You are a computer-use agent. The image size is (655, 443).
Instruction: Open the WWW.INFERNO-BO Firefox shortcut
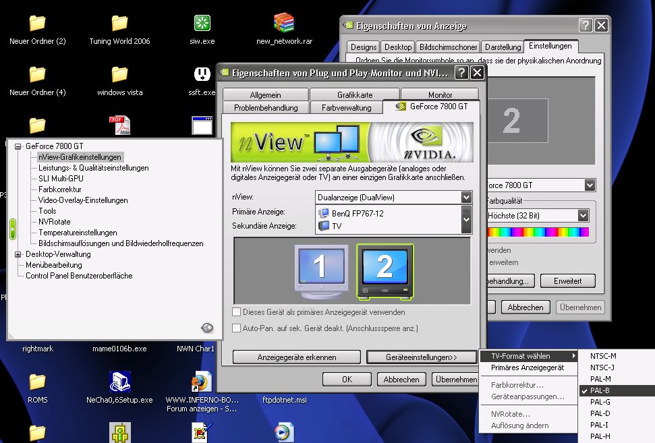click(202, 382)
